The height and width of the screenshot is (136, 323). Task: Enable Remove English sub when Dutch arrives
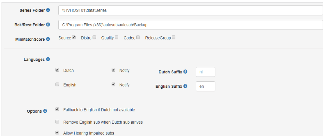click(x=57, y=122)
